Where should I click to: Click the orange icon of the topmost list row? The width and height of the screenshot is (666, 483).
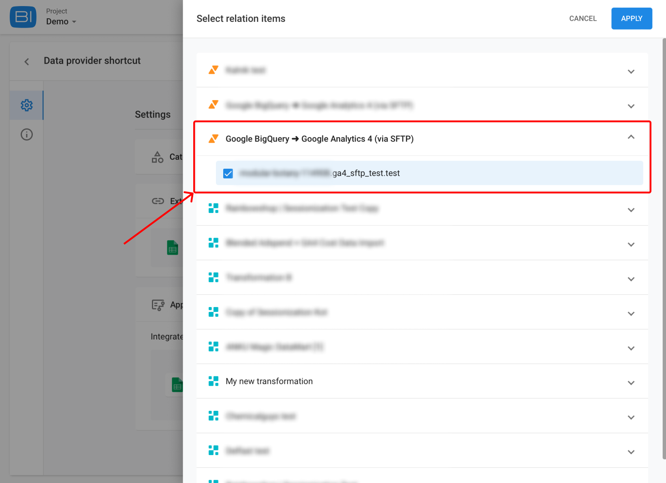pos(213,70)
